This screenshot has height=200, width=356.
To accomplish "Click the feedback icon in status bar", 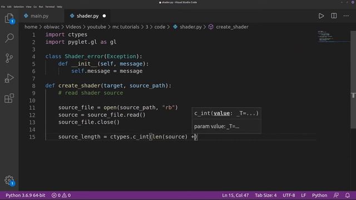I will click(x=336, y=195).
